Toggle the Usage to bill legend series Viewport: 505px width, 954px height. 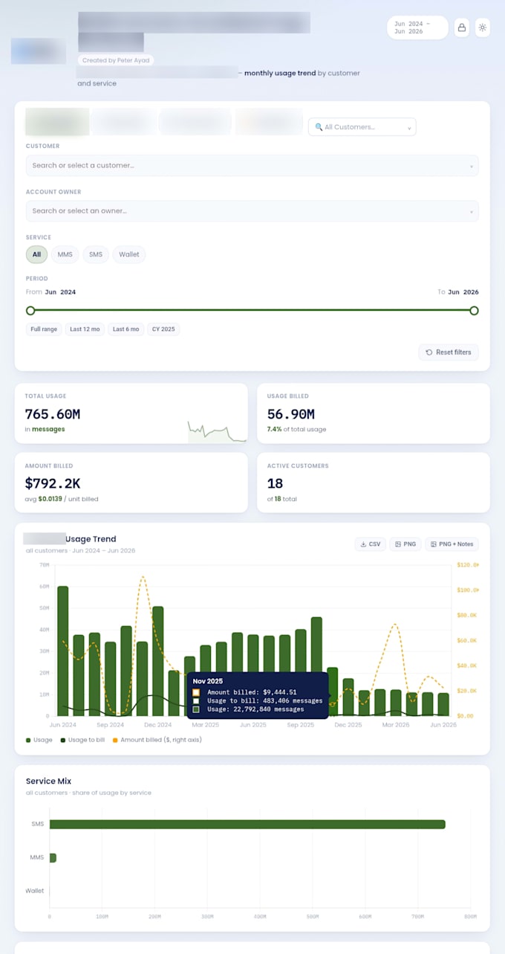pyautogui.click(x=82, y=740)
